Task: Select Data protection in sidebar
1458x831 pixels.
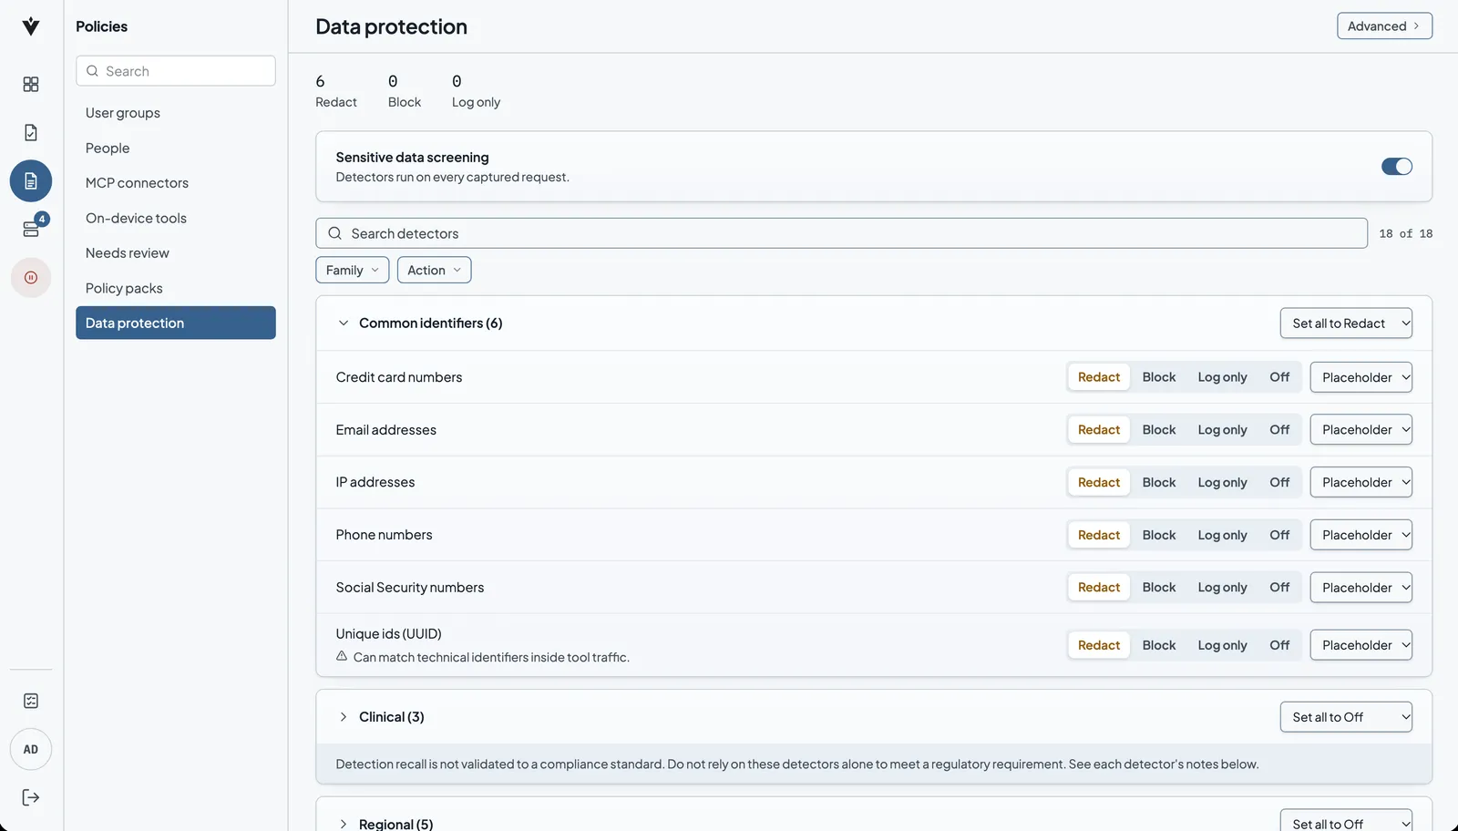Action: [x=176, y=323]
